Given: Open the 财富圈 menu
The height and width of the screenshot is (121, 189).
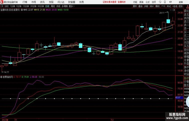Looking at the screenshot, I should pos(71,2).
